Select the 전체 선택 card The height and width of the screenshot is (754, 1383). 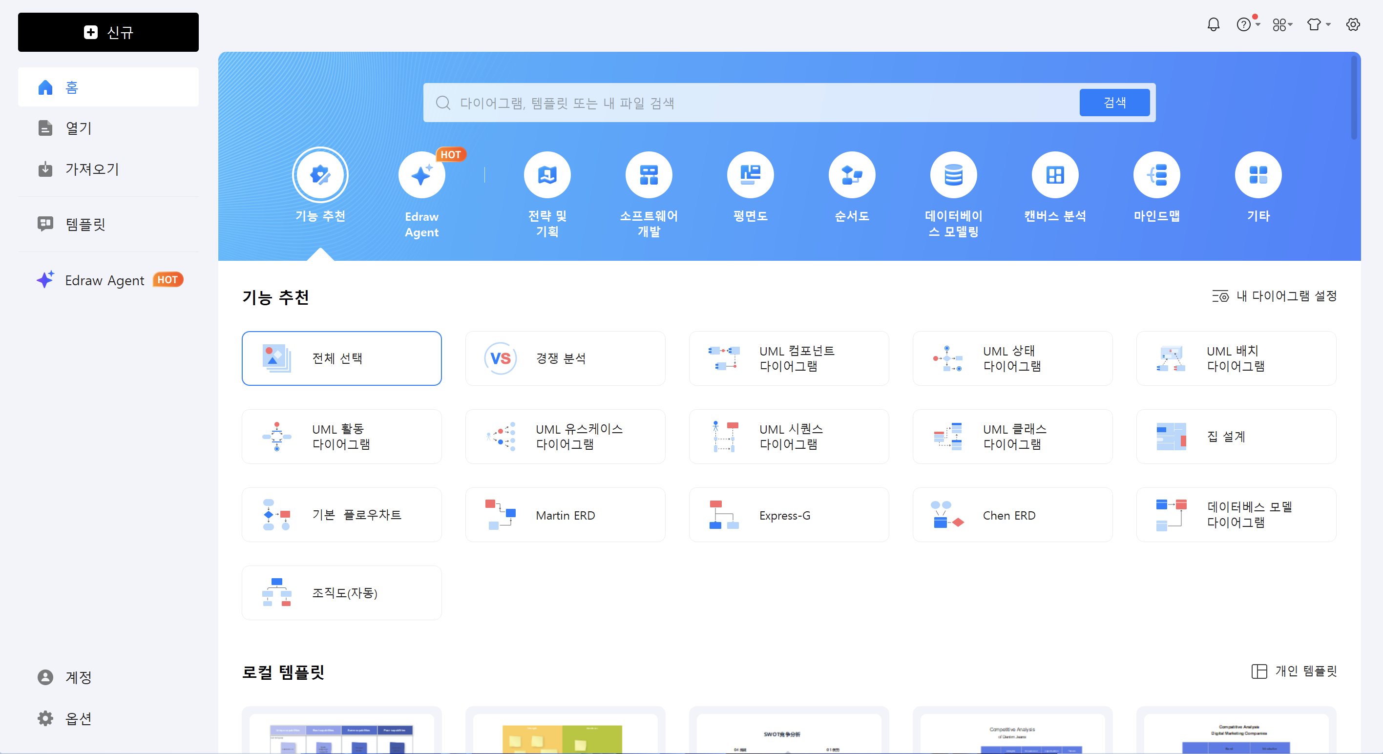pyautogui.click(x=341, y=358)
